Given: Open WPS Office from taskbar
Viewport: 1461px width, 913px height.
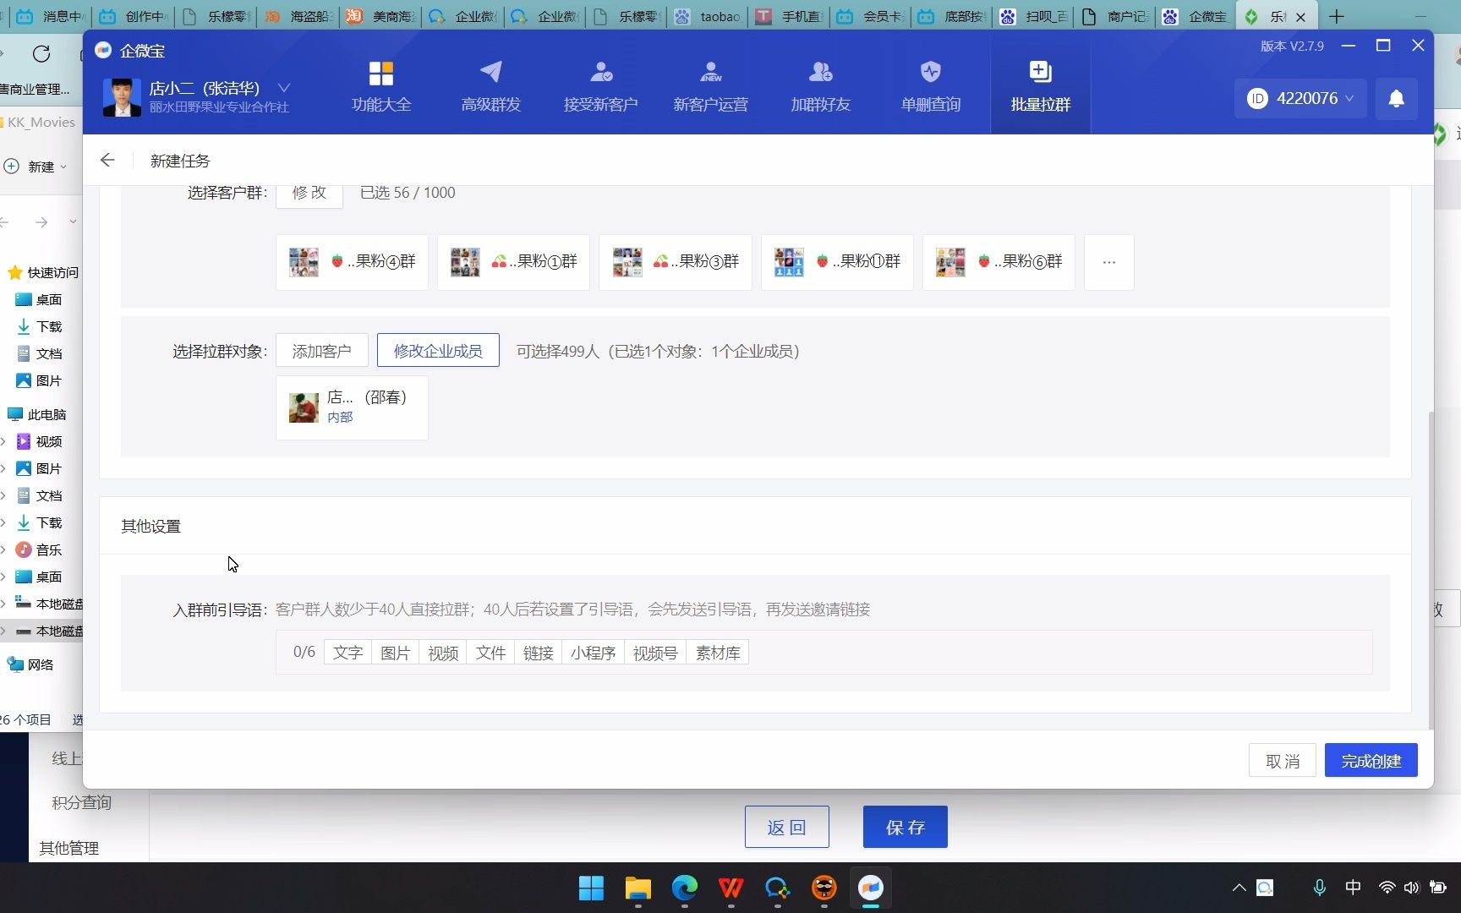Looking at the screenshot, I should [x=730, y=888].
